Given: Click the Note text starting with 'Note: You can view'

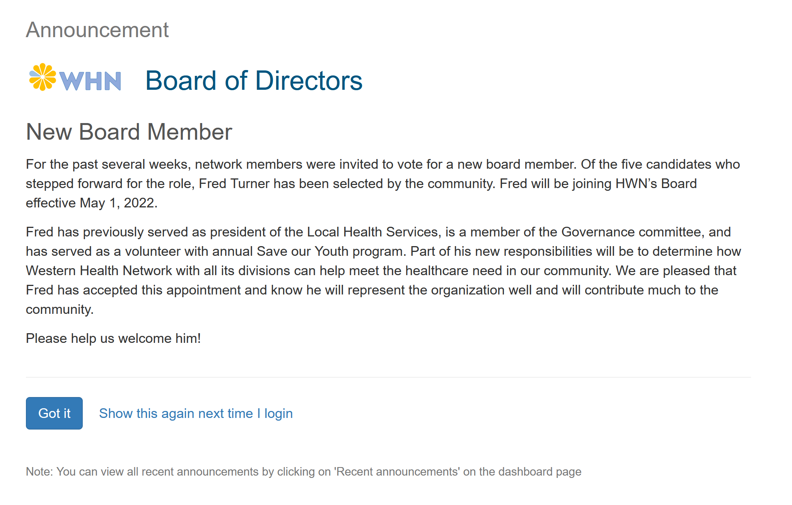Looking at the screenshot, I should 304,472.
